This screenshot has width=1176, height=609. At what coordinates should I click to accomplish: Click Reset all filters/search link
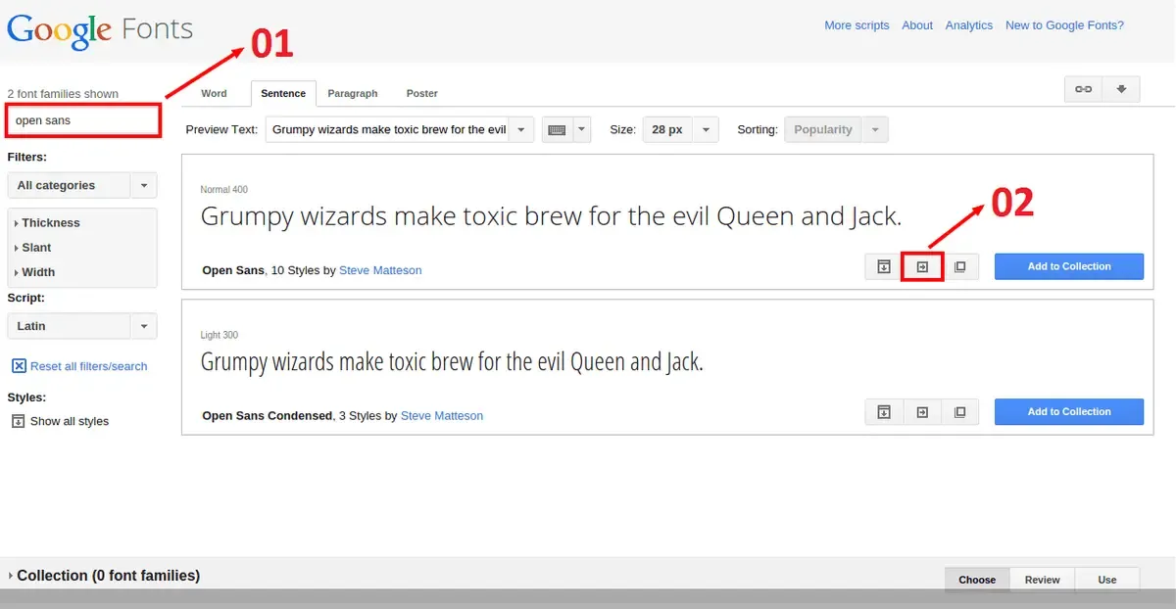tap(89, 366)
